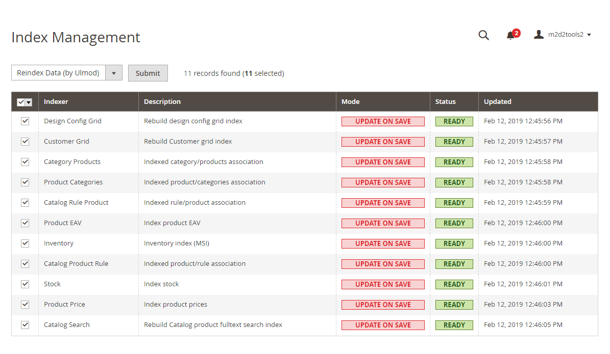Select the Category Products indexer name

tap(72, 162)
